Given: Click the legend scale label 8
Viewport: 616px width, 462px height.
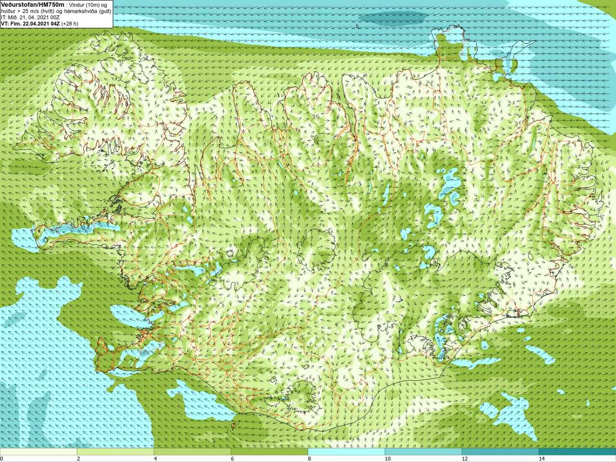Looking at the screenshot, I should [x=309, y=459].
